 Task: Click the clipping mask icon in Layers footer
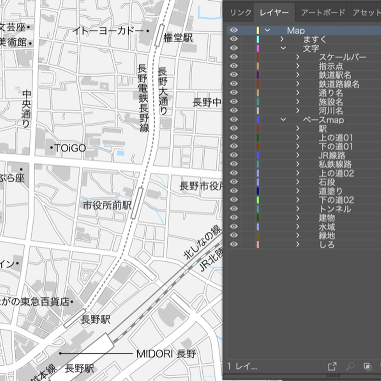(x=367, y=366)
